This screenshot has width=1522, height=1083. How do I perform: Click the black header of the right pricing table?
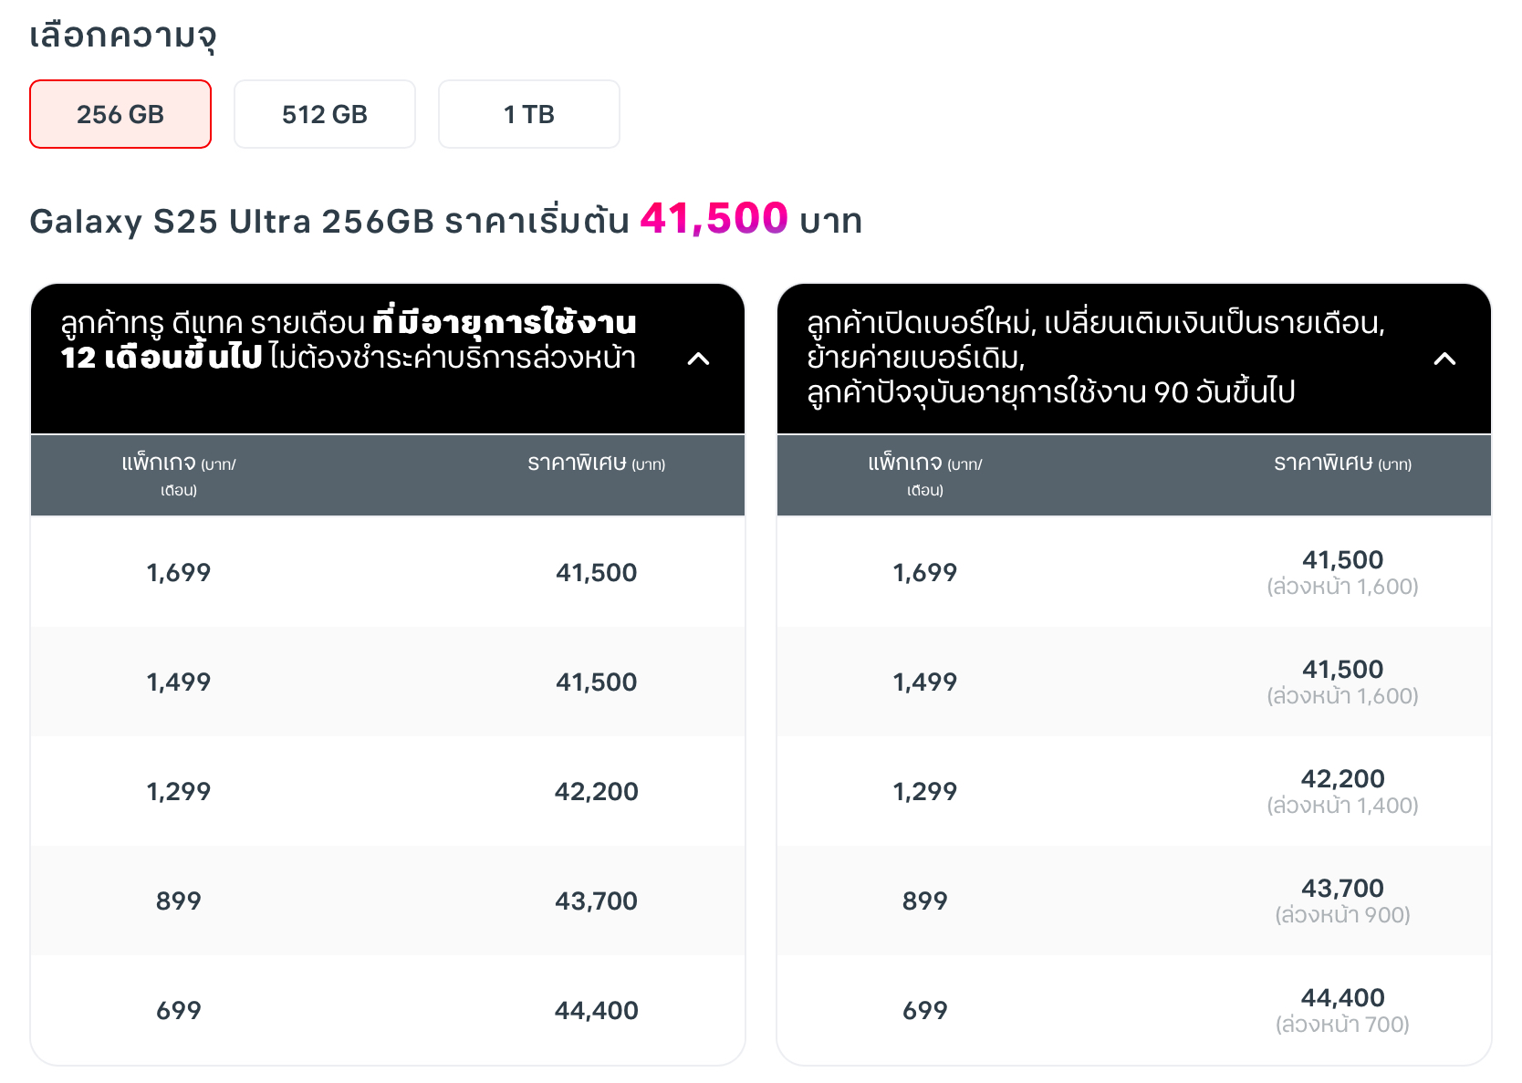click(1134, 359)
